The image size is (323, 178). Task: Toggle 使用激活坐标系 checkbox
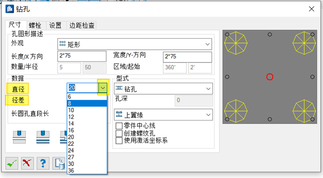[x=119, y=141]
